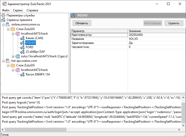
Task: Click the 23 к848рт DAF truck icon
Action: tap(22, 52)
